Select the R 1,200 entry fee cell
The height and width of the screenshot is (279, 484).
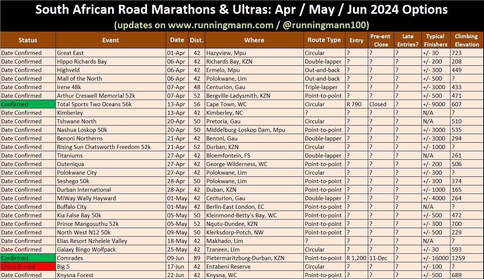356,258
